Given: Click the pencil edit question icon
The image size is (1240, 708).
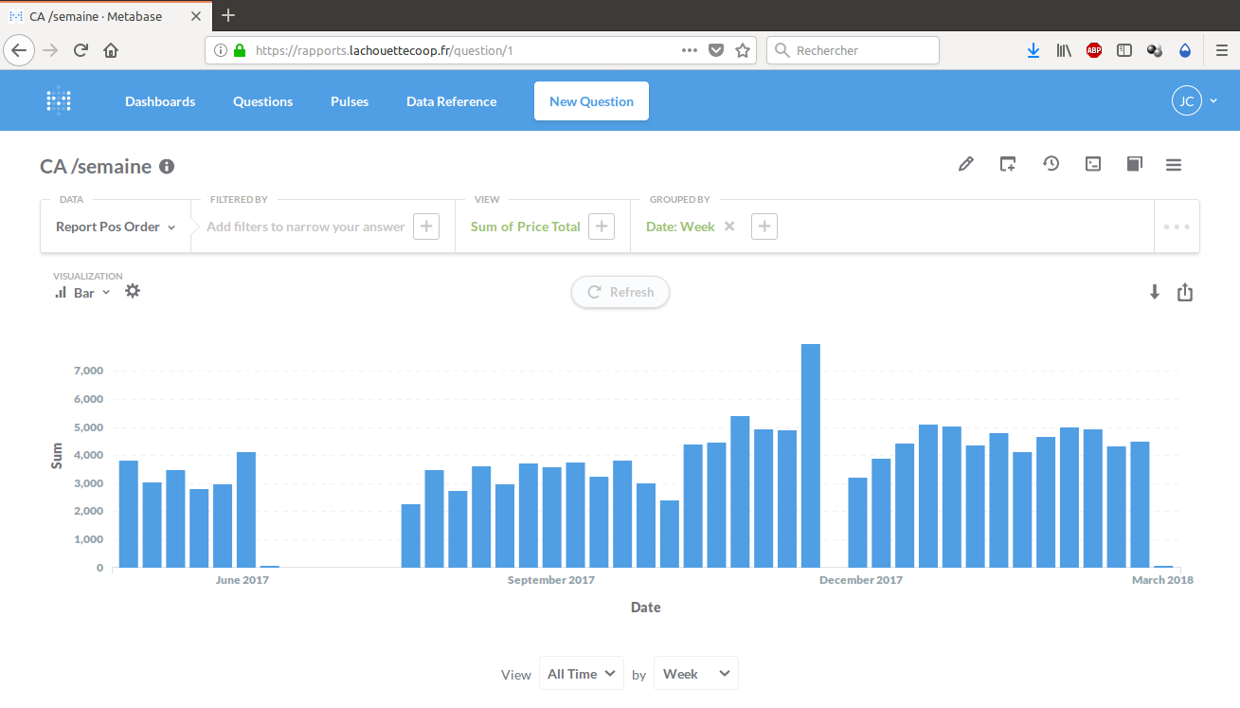Looking at the screenshot, I should point(965,164).
